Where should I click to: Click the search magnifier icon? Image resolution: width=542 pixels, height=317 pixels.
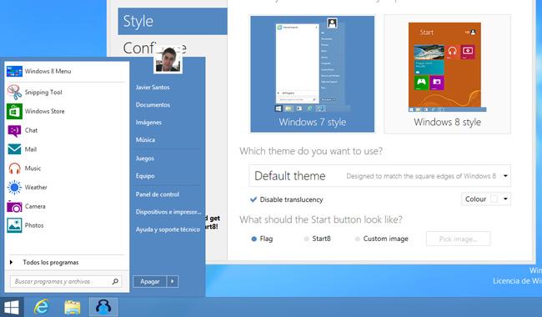coord(115,281)
